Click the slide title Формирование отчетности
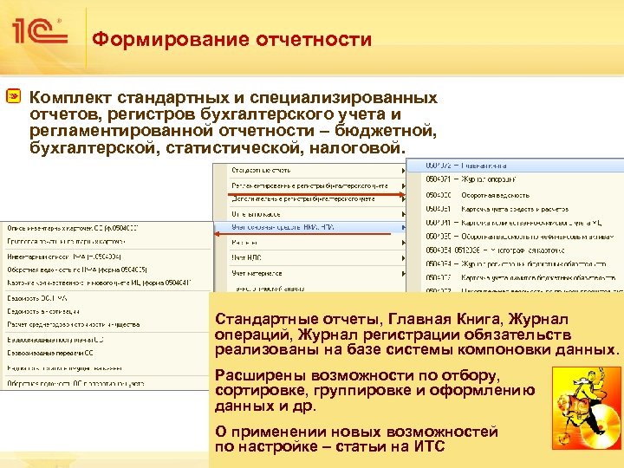 coord(231,39)
